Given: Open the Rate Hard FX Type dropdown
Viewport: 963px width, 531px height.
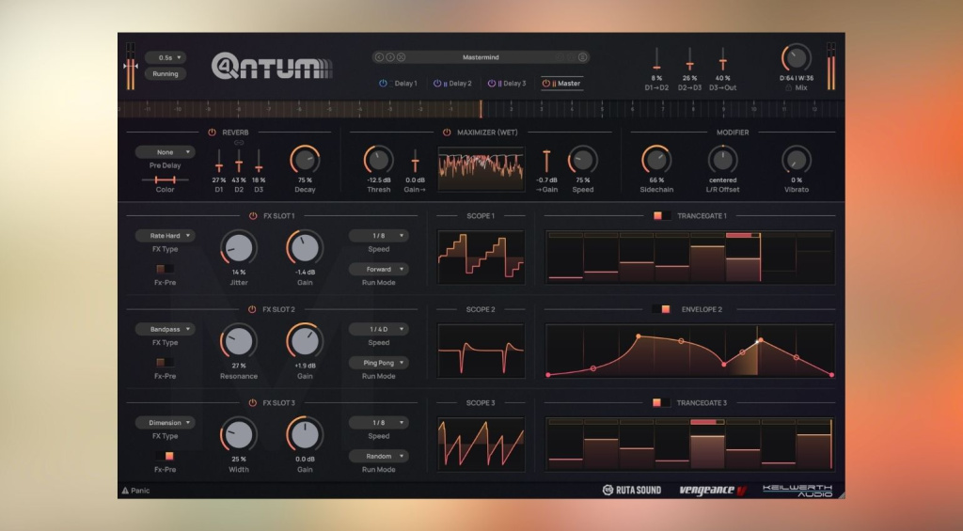Looking at the screenshot, I should [x=166, y=236].
